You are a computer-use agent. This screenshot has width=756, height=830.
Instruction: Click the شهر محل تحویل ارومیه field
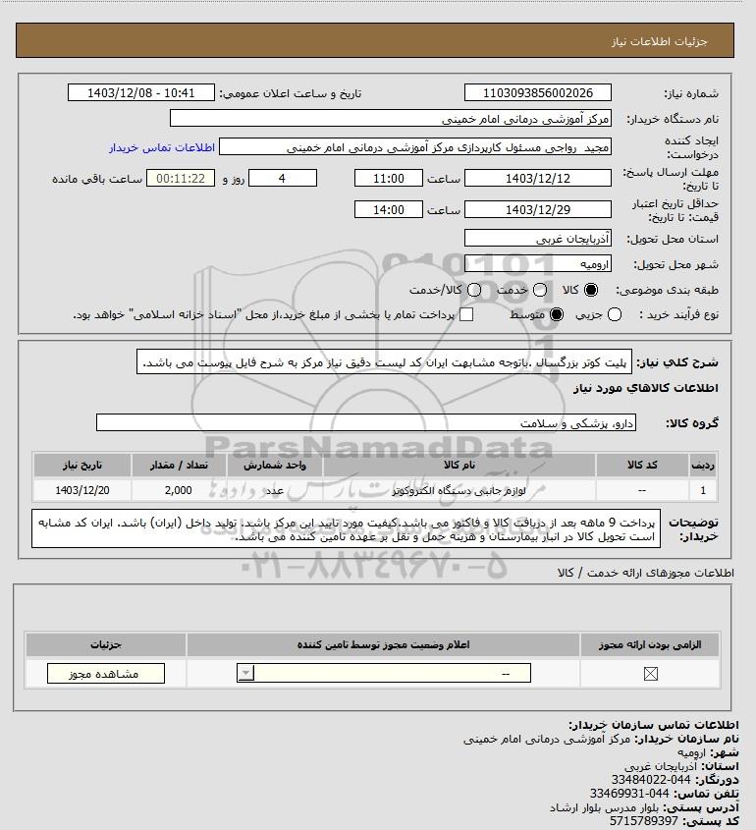click(x=537, y=264)
